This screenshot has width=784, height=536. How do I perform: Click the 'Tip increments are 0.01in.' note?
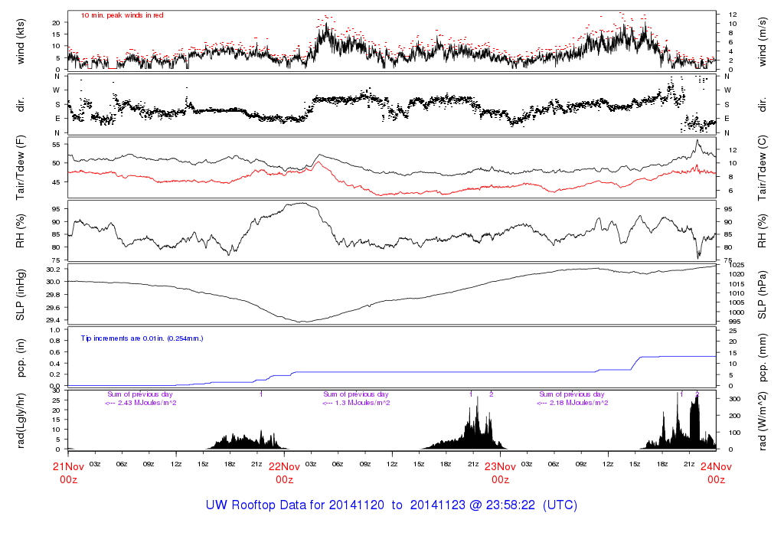pos(142,338)
